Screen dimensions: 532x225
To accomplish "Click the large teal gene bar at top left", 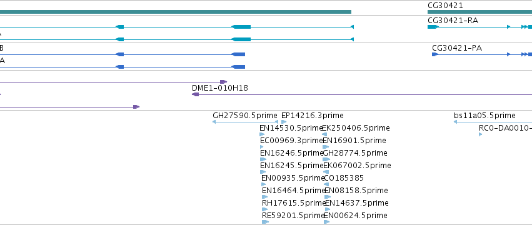I will coord(176,12).
